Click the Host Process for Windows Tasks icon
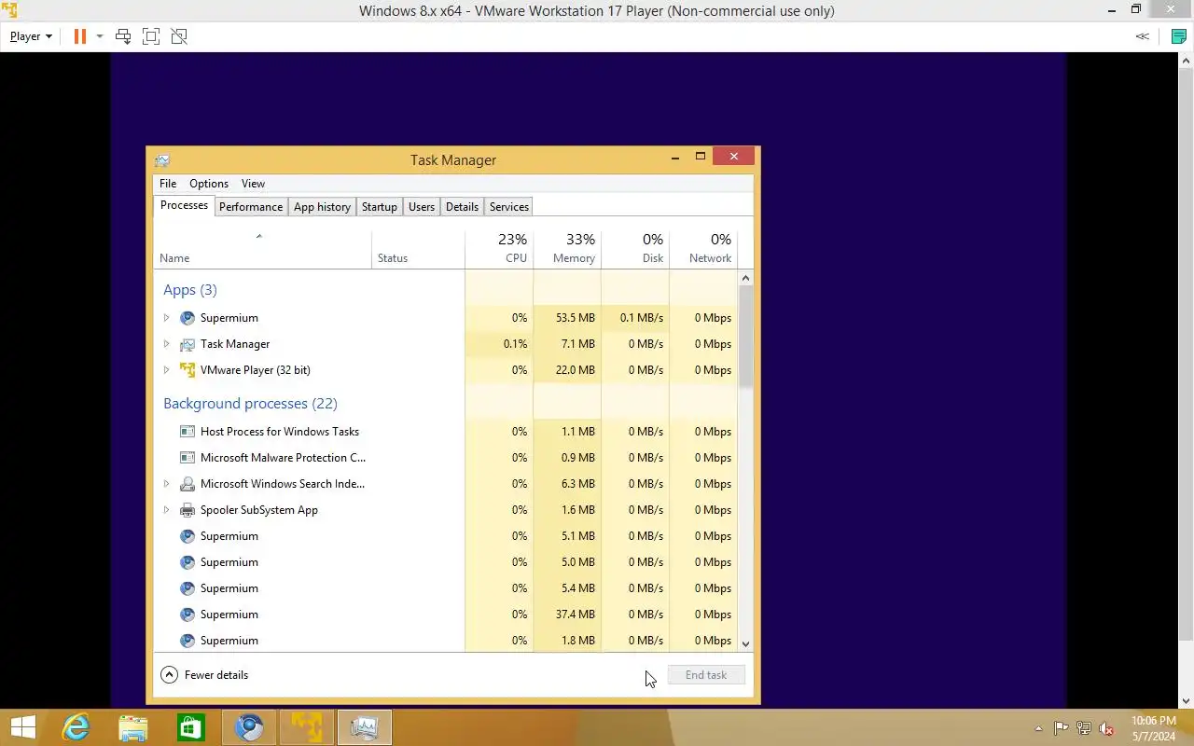This screenshot has width=1194, height=746. click(x=187, y=432)
